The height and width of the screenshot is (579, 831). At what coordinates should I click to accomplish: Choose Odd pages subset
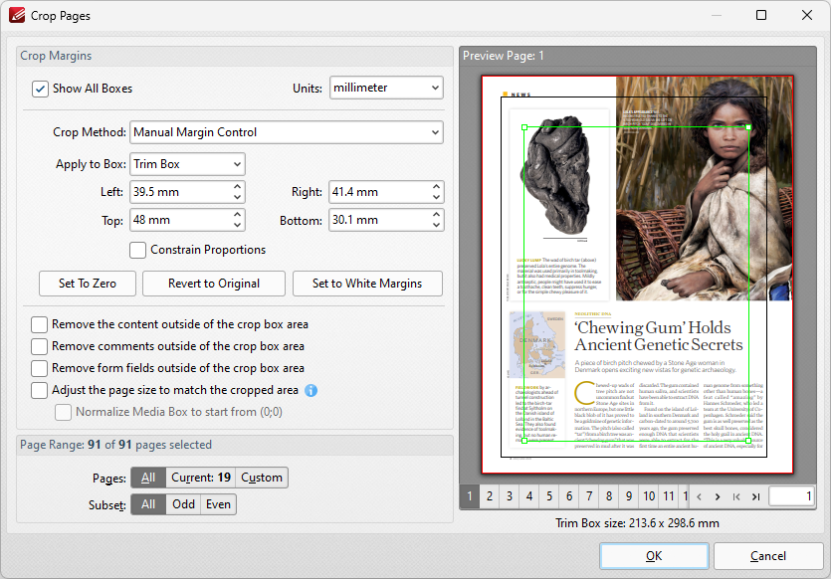click(183, 504)
